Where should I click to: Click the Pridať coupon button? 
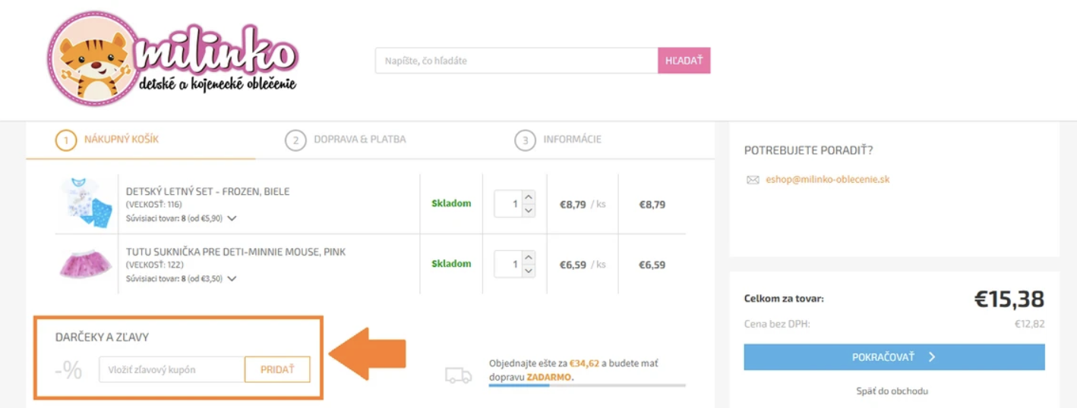click(x=277, y=369)
